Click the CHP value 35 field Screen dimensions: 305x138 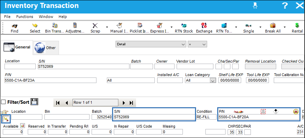[231, 132]
